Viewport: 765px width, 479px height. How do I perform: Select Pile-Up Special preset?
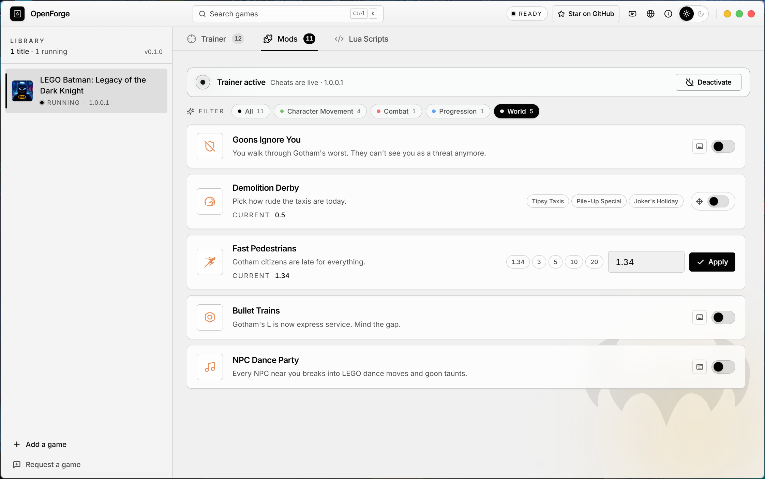[x=599, y=201]
